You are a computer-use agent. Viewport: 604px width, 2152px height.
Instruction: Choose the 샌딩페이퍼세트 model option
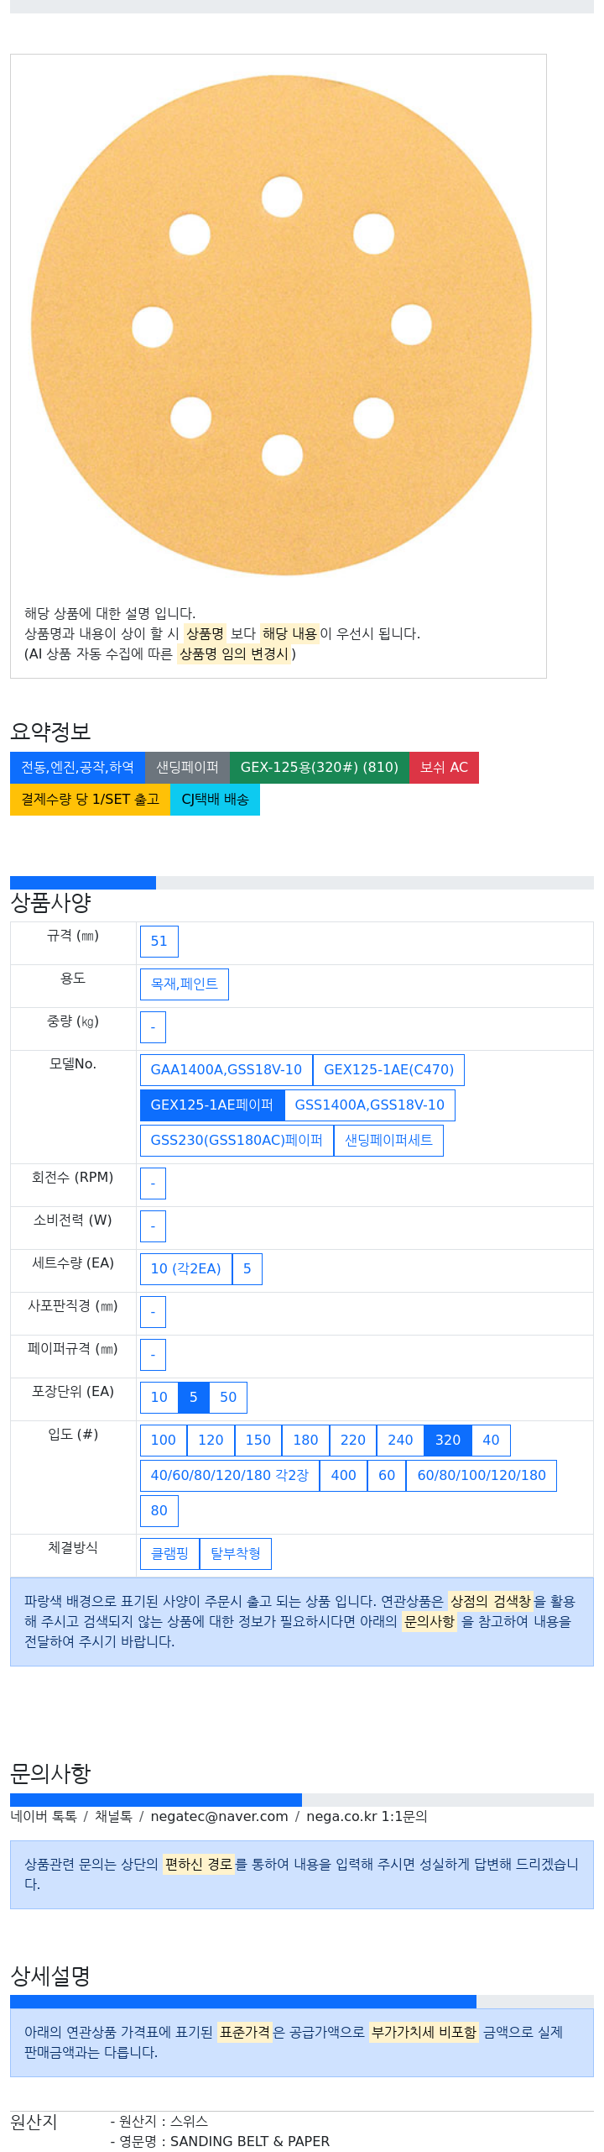388,1141
